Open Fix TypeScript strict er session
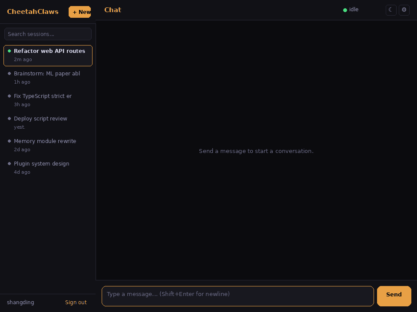 click(x=48, y=100)
